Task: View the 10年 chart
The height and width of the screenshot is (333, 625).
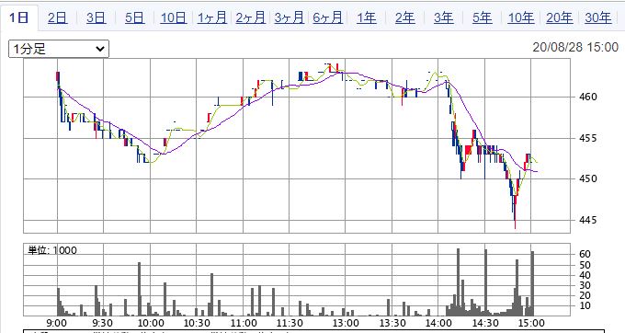Action: point(521,17)
